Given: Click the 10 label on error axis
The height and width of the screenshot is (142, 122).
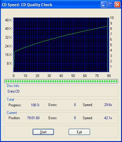Looking at the screenshot, I should (x=112, y=18).
